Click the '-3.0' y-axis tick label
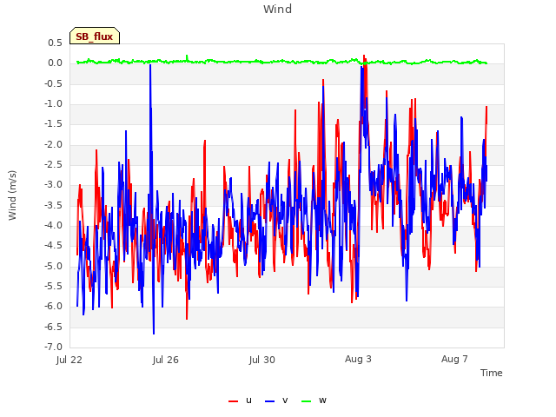Image resolution: width=556 pixels, height=417 pixels. click(53, 185)
